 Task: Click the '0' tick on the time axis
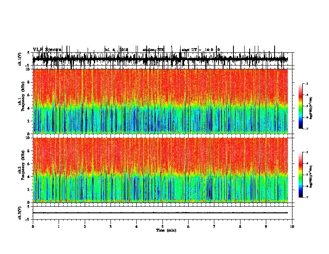tap(33, 227)
